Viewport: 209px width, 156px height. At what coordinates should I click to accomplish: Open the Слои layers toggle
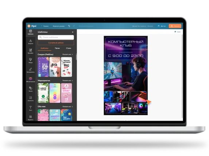pyautogui.click(x=177, y=32)
